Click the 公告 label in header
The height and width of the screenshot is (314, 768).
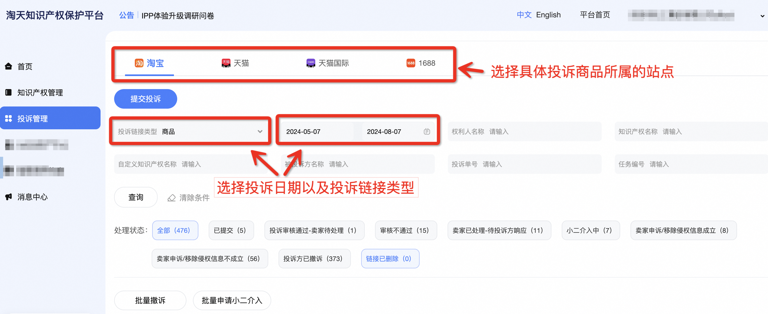pyautogui.click(x=126, y=15)
